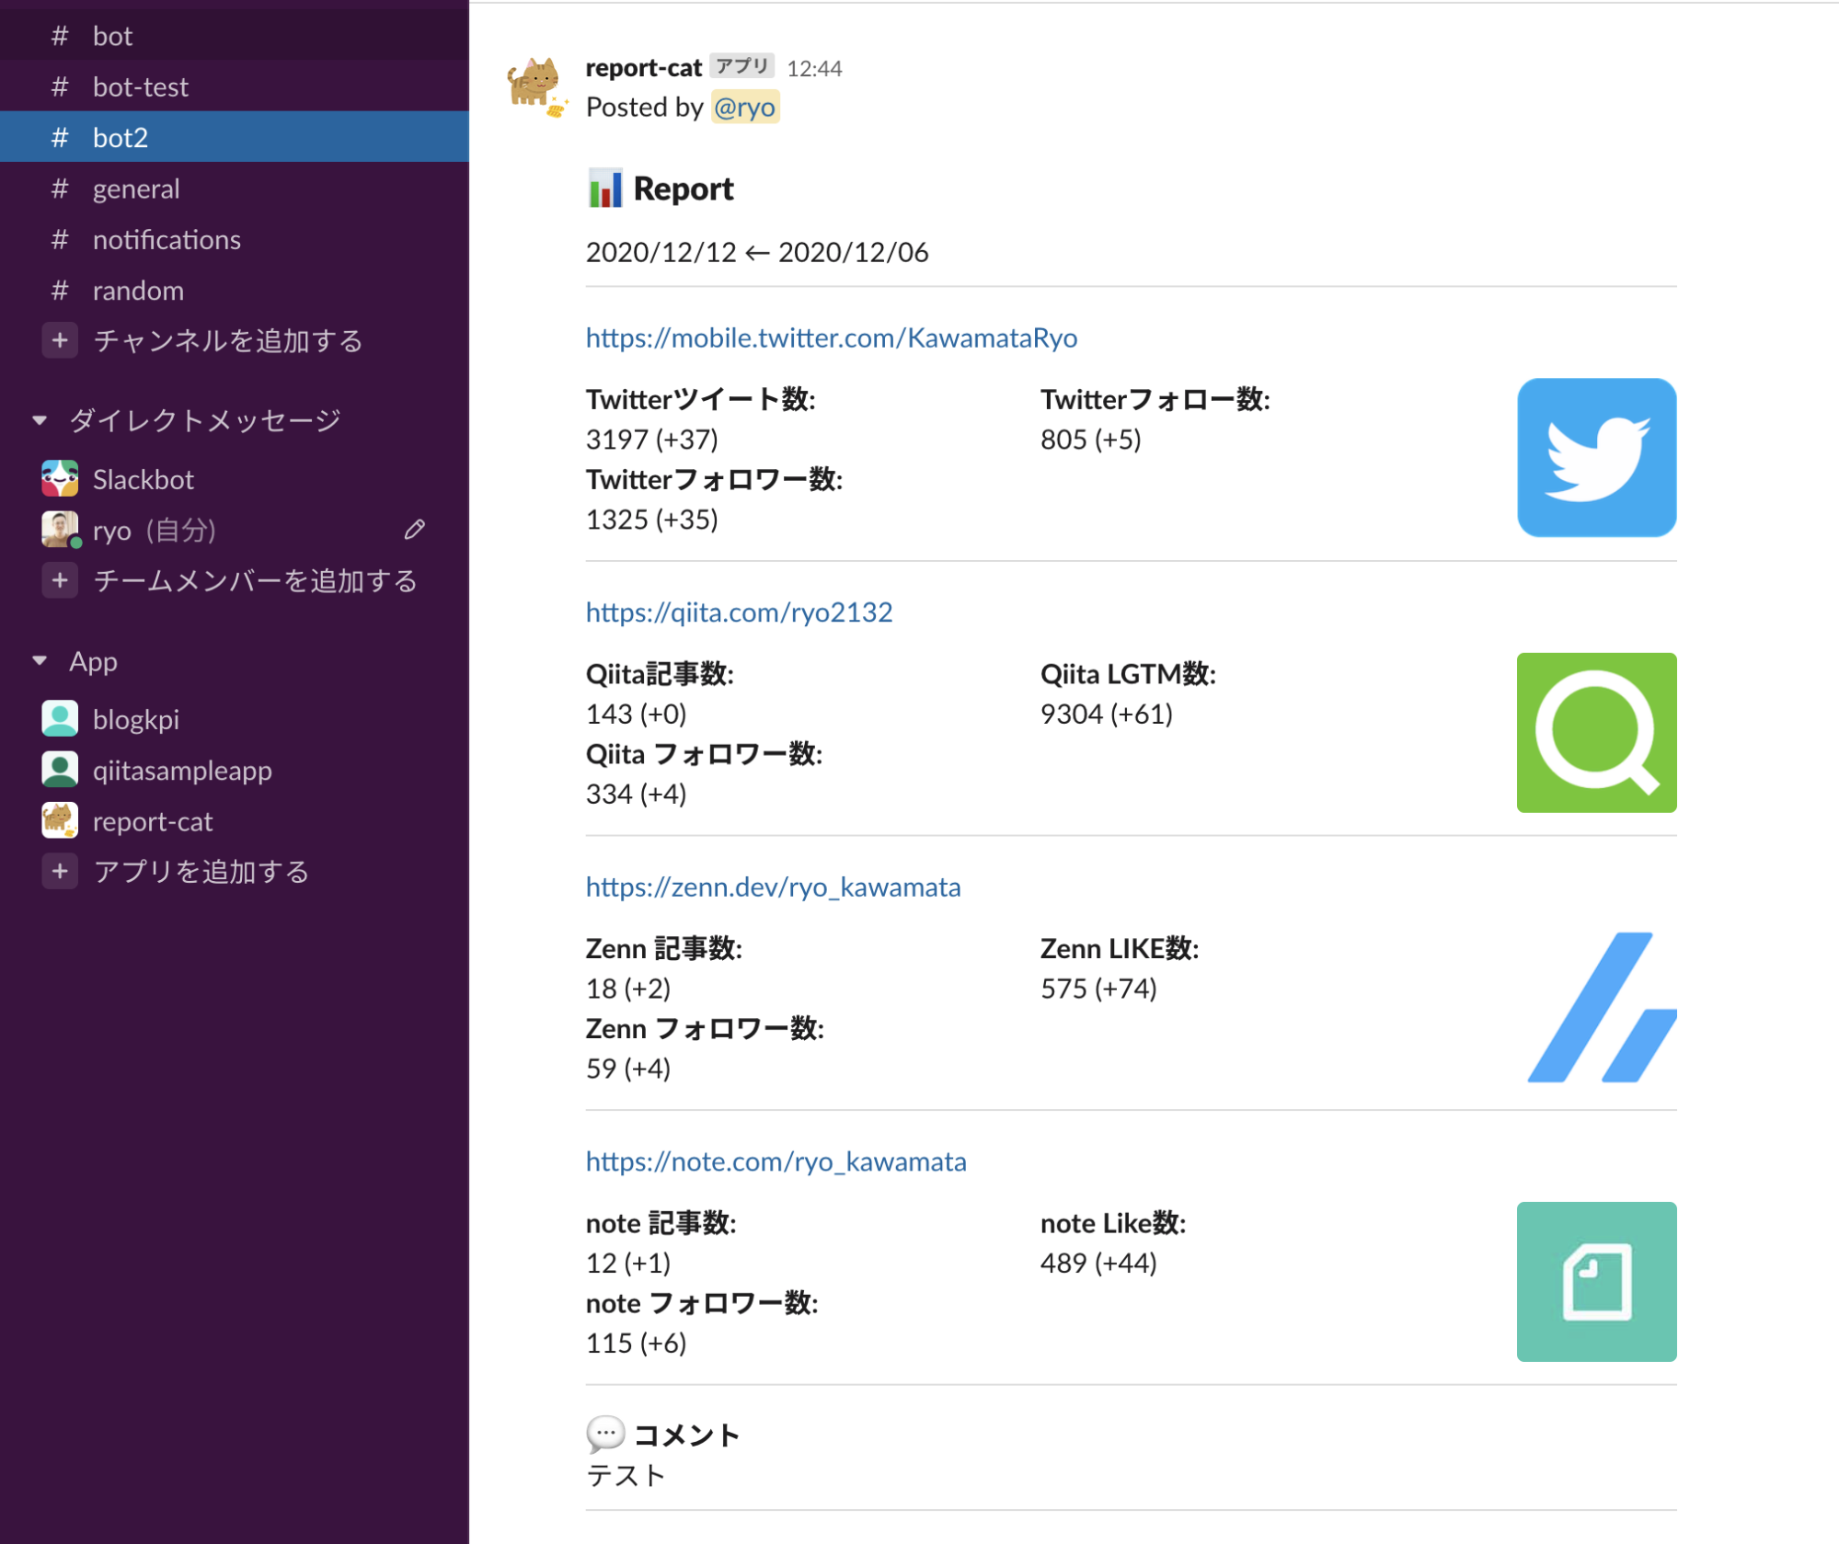Collapse the ダイレクトメッセージ section
The width and height of the screenshot is (1839, 1544).
pyautogui.click(x=39, y=419)
